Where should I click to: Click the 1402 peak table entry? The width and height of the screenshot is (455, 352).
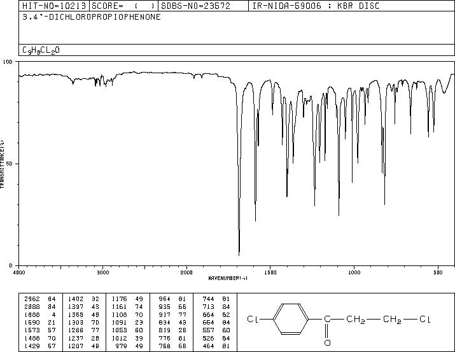point(83,299)
